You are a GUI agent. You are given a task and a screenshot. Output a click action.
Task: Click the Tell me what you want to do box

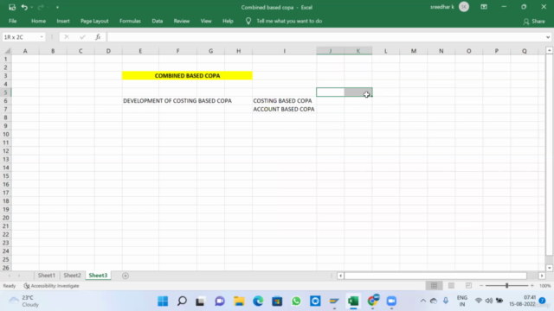[x=289, y=21]
